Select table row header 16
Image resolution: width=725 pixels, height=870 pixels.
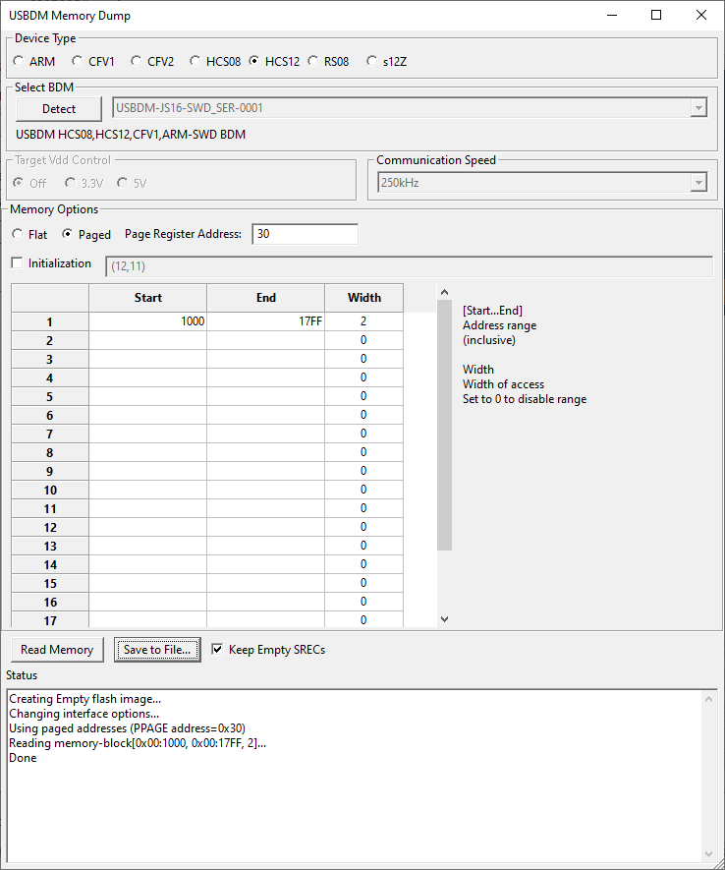point(50,602)
